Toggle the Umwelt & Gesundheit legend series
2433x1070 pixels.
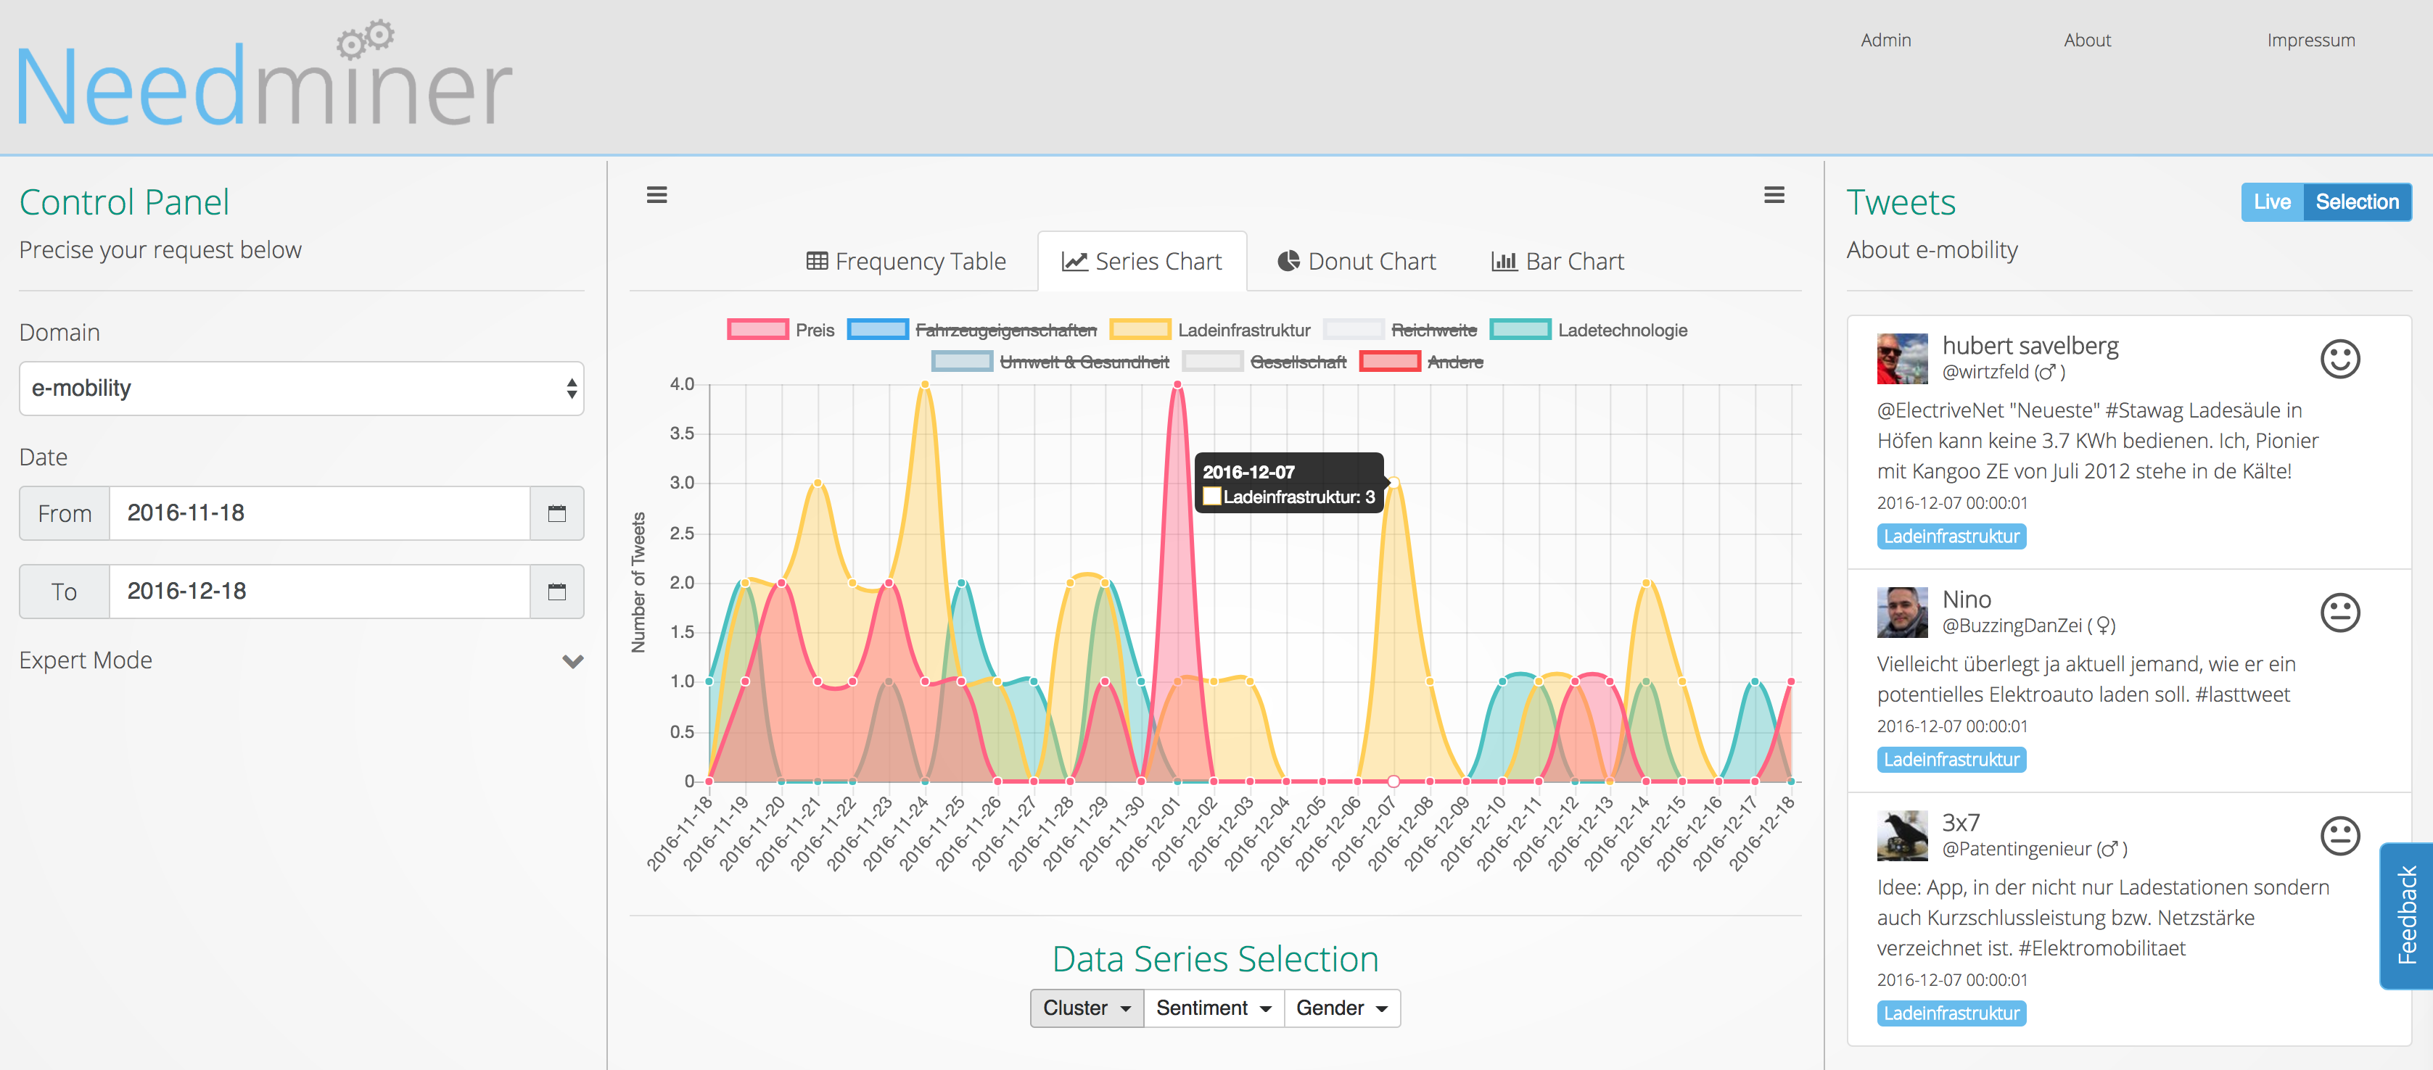point(1050,362)
